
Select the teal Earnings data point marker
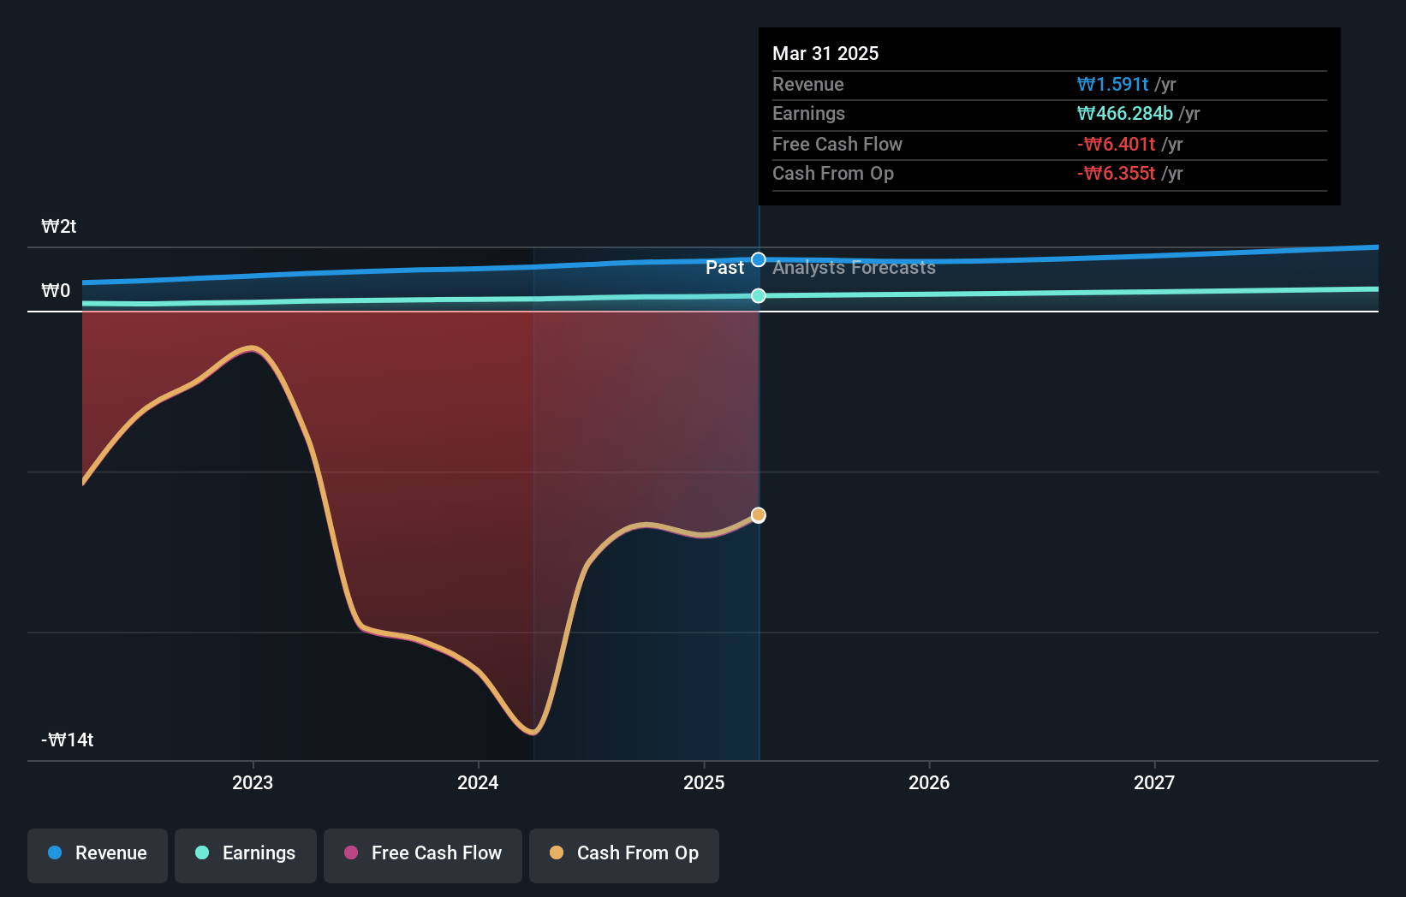click(759, 296)
